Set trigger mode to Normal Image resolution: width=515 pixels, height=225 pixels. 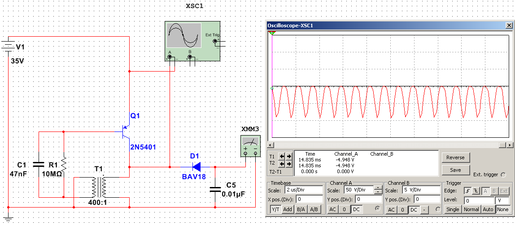[x=471, y=209]
